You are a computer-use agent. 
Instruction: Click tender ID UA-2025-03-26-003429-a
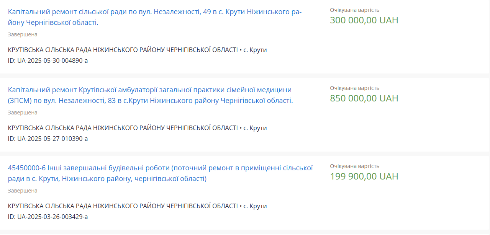[x=48, y=217]
